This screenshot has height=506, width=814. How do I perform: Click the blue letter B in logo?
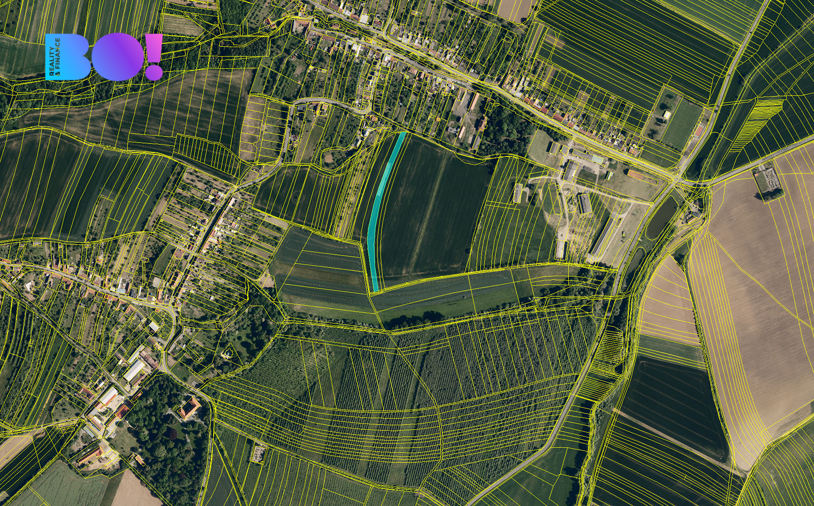pos(75,56)
